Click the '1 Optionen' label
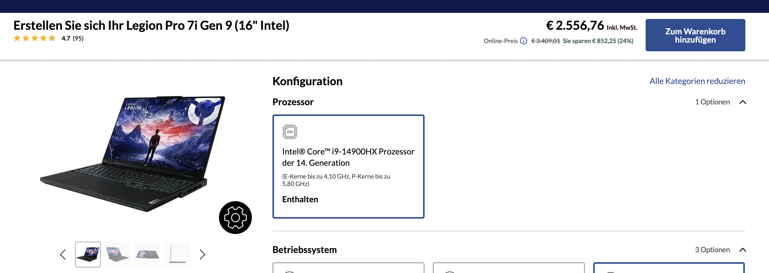The image size is (769, 273). [x=712, y=102]
